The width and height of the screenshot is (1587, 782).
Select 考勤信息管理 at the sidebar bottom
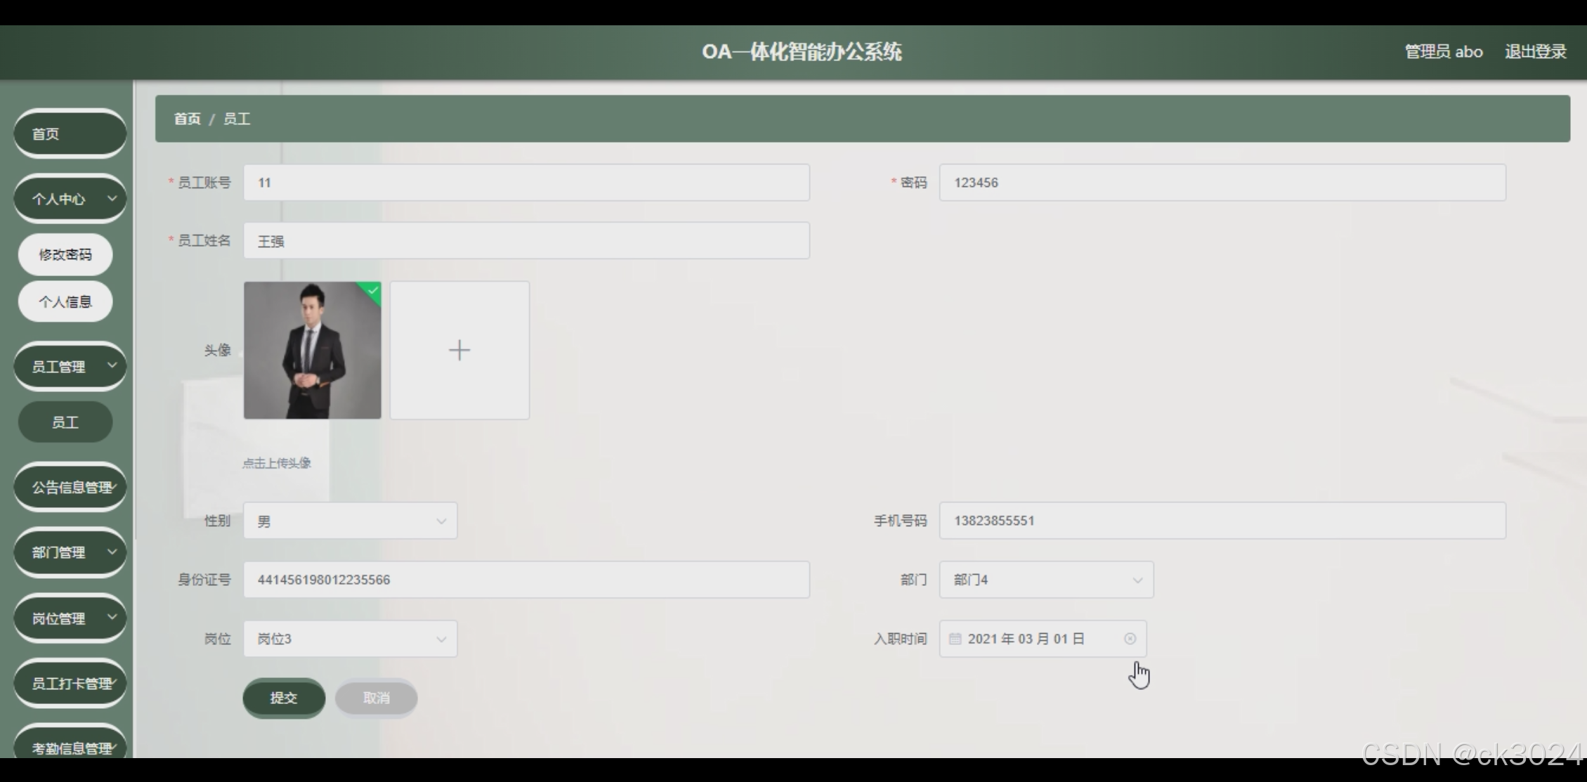click(70, 747)
